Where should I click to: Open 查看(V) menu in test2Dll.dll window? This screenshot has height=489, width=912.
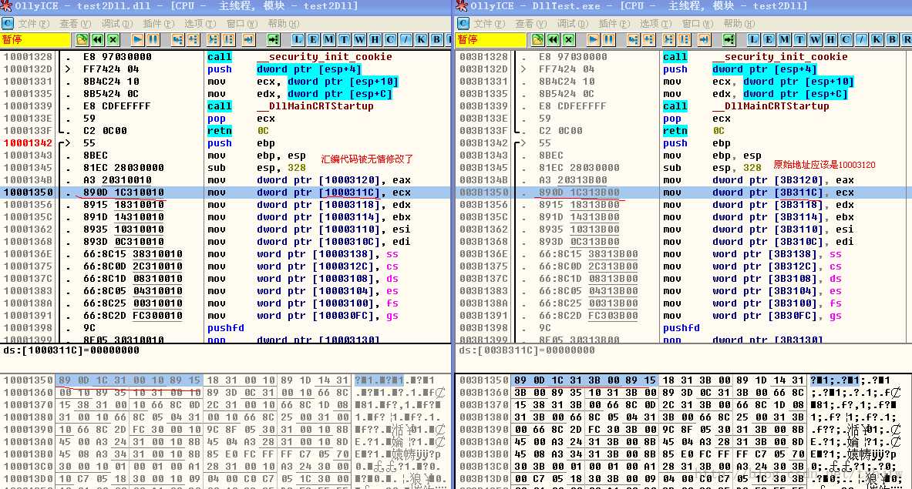tap(75, 24)
